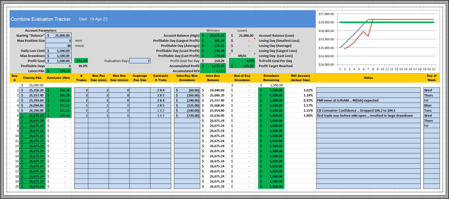This screenshot has width=449, height=199.
Task: Click the Day 6 Contracts X Ticks cell 3 X 3
Action: pos(161,115)
